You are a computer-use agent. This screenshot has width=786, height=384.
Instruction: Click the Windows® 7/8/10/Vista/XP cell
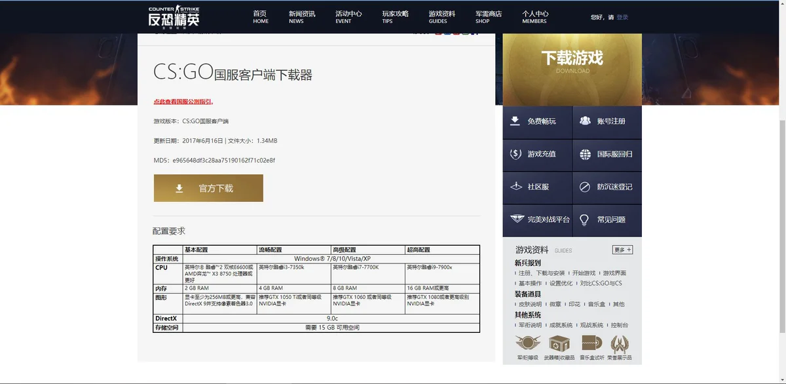[332, 259]
